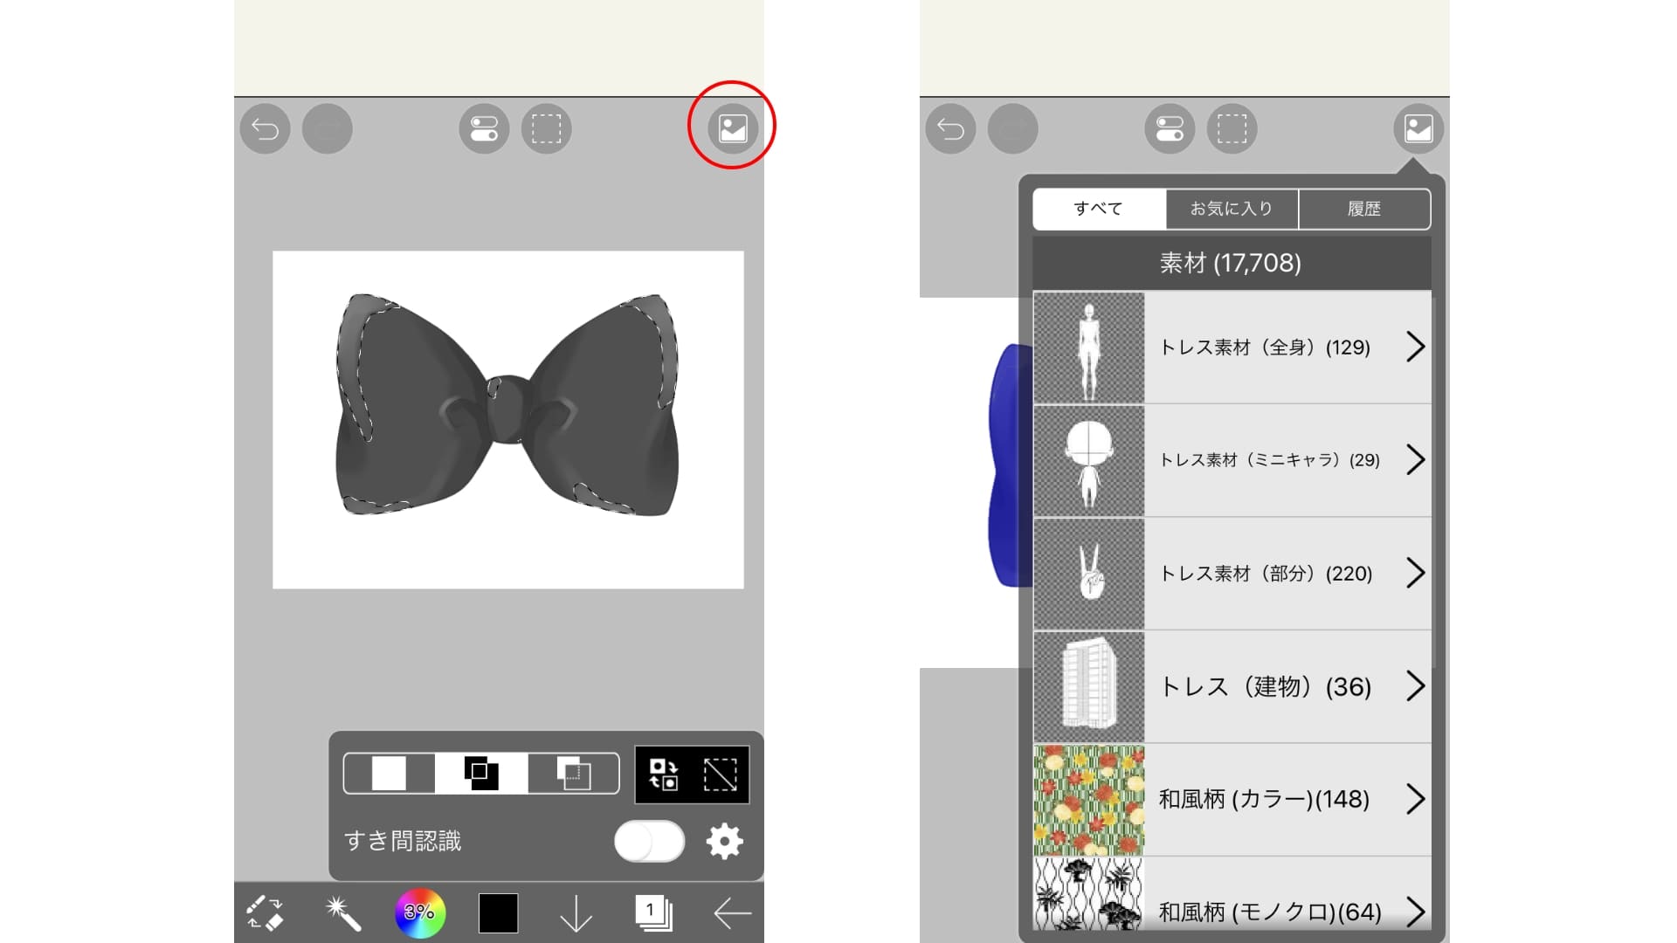Switch to the 履歴 tab
Image resolution: width=1677 pixels, height=943 pixels.
click(x=1364, y=209)
